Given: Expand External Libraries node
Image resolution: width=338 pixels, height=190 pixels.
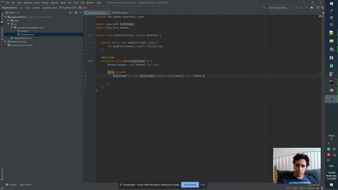Looking at the screenshot, I should pos(5,42).
